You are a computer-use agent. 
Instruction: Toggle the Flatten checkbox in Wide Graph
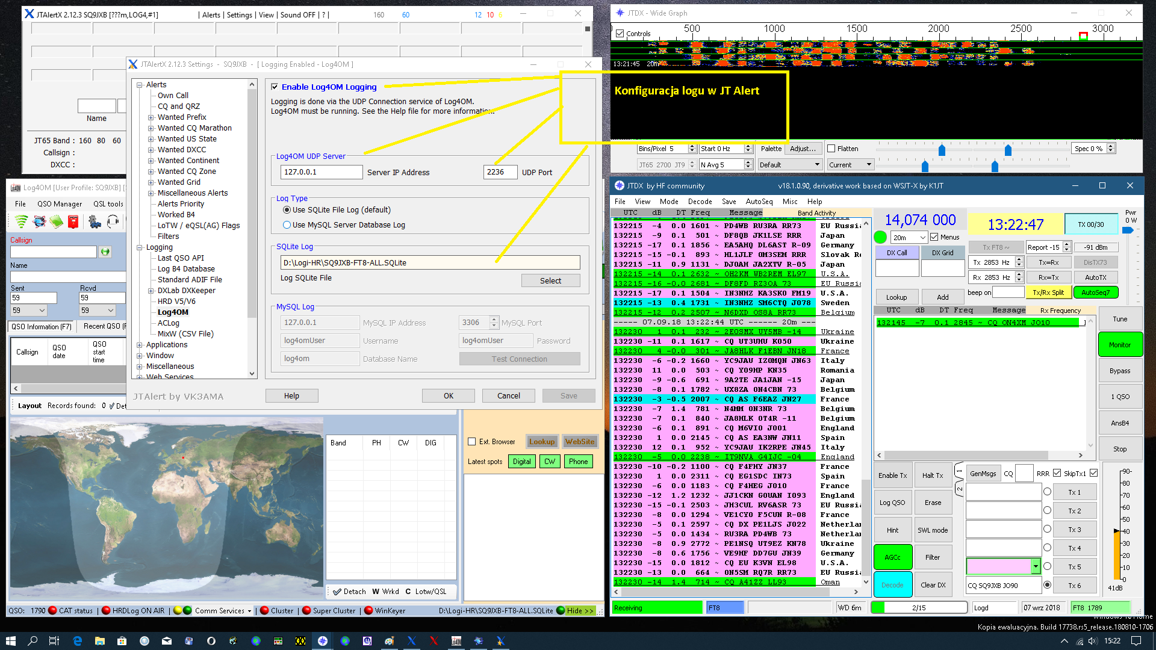click(831, 149)
